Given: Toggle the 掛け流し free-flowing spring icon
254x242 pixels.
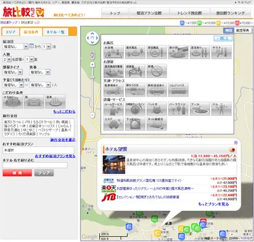Looking at the screenshot, I should click(x=178, y=52).
